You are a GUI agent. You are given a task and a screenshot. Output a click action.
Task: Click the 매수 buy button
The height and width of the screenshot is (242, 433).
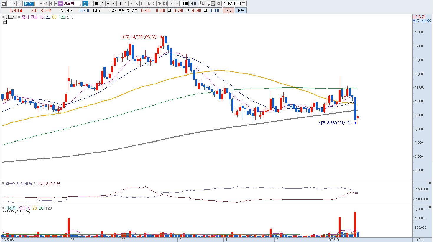point(228,10)
